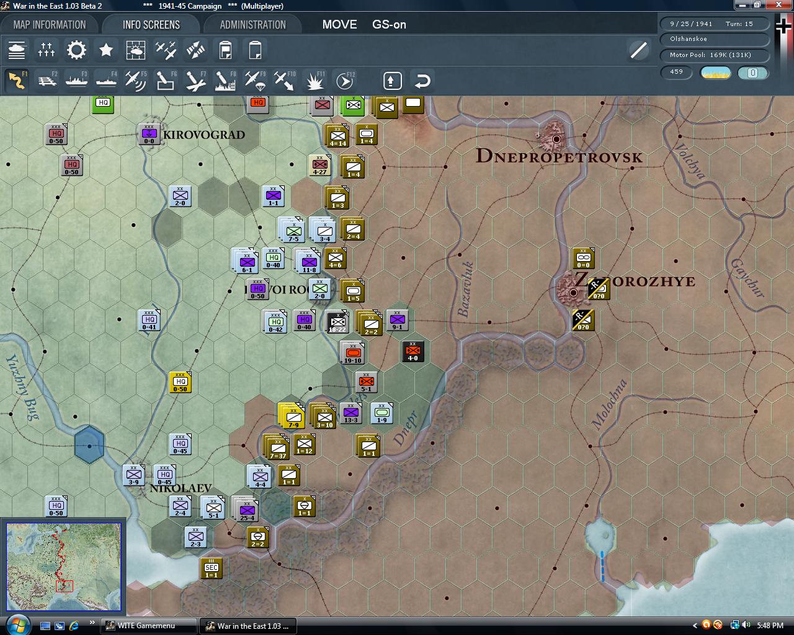This screenshot has width=794, height=635.
Task: Click the Olshanskoe location field
Action: tap(715, 38)
